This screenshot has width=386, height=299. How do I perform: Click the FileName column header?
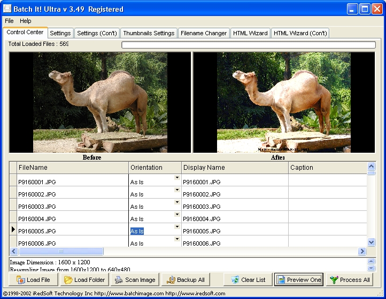73,168
